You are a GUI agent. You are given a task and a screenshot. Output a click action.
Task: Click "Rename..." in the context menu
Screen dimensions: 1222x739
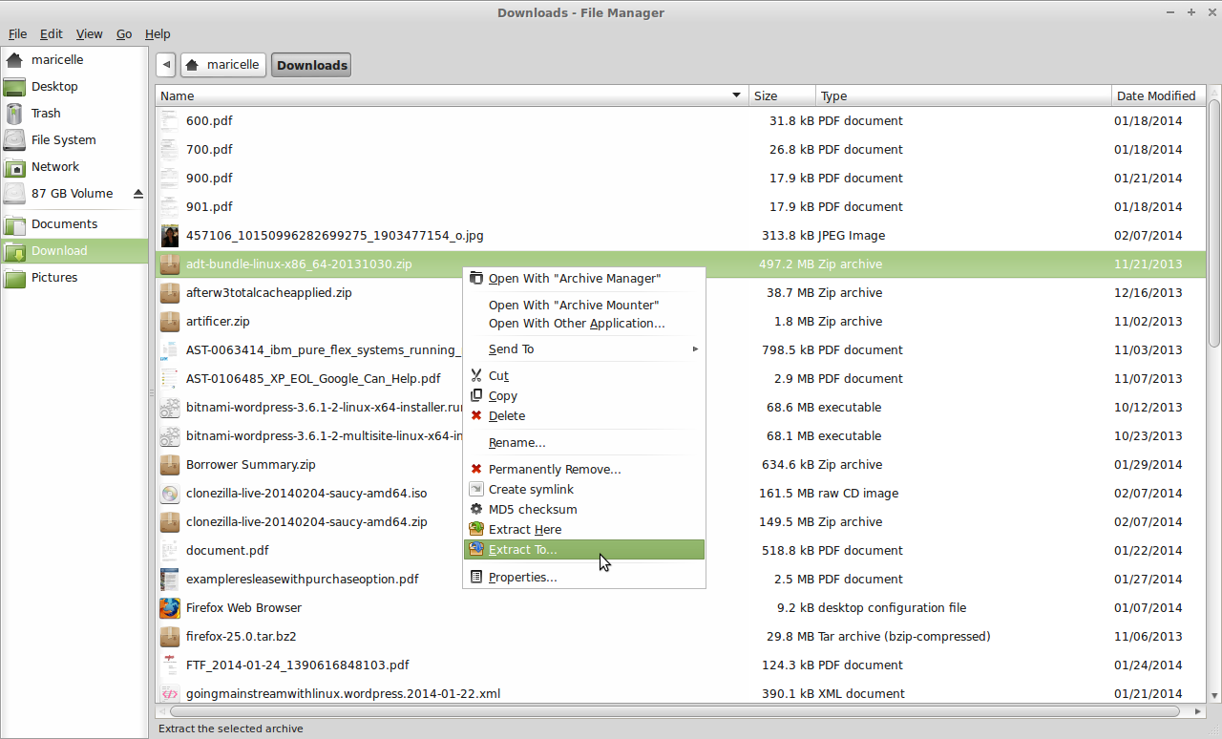click(x=516, y=442)
